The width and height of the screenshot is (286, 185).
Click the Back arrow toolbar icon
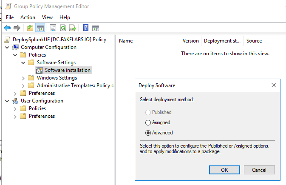coord(7,28)
